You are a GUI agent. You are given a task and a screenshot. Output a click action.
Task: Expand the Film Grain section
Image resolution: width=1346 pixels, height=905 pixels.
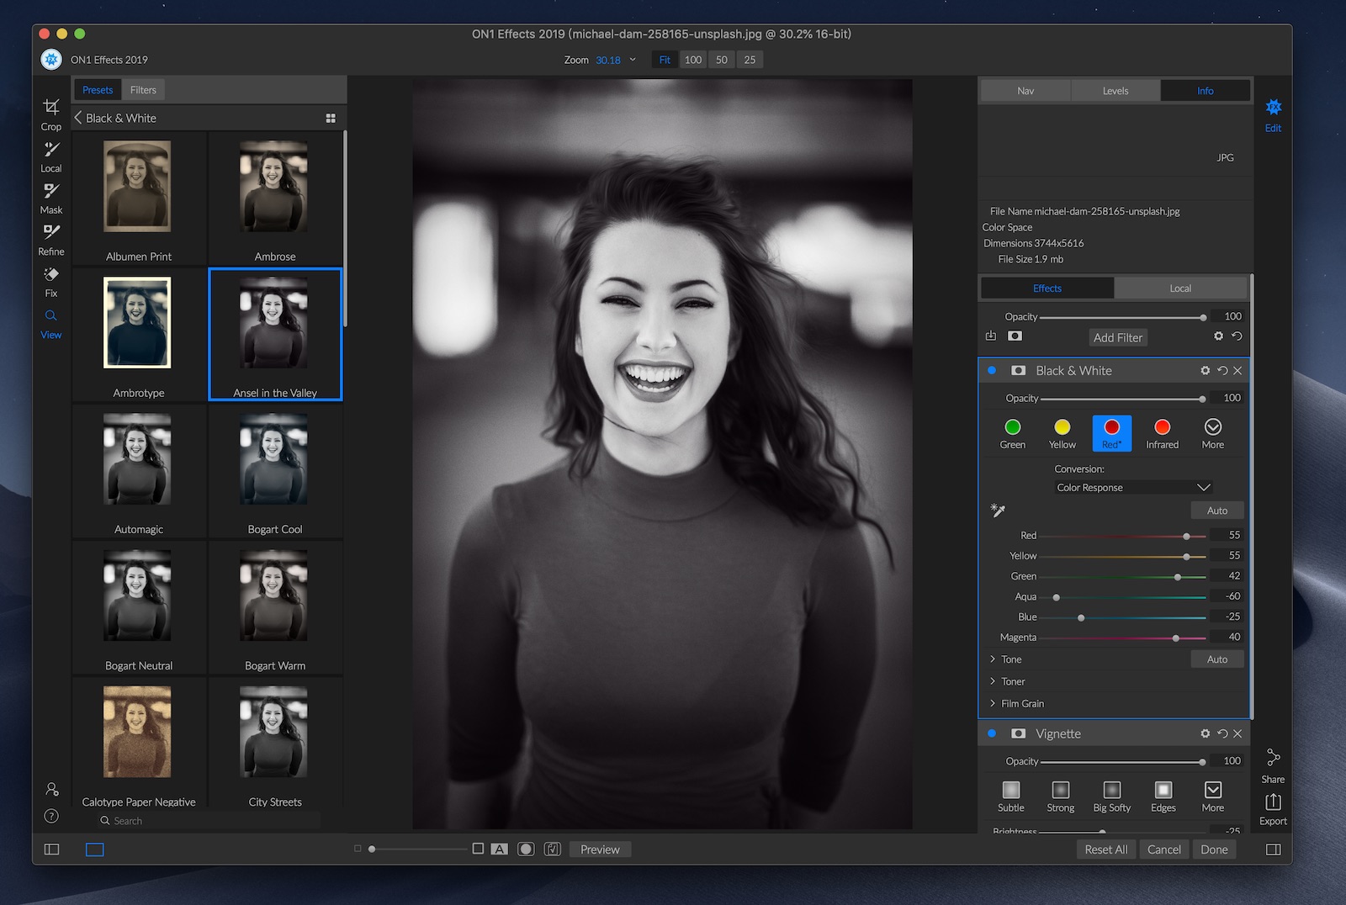pos(1021,704)
